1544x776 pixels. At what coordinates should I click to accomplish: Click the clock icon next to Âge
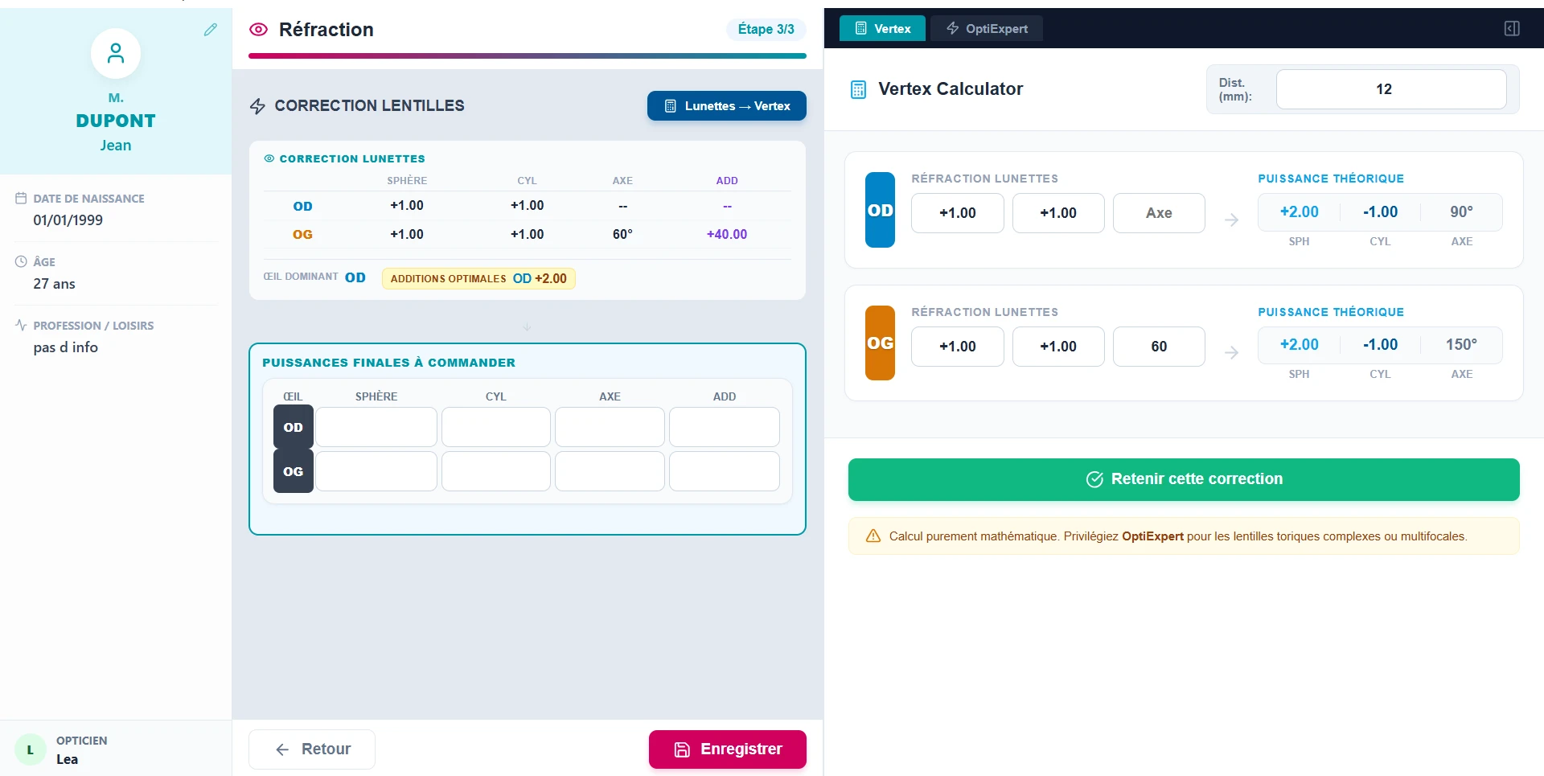click(21, 261)
